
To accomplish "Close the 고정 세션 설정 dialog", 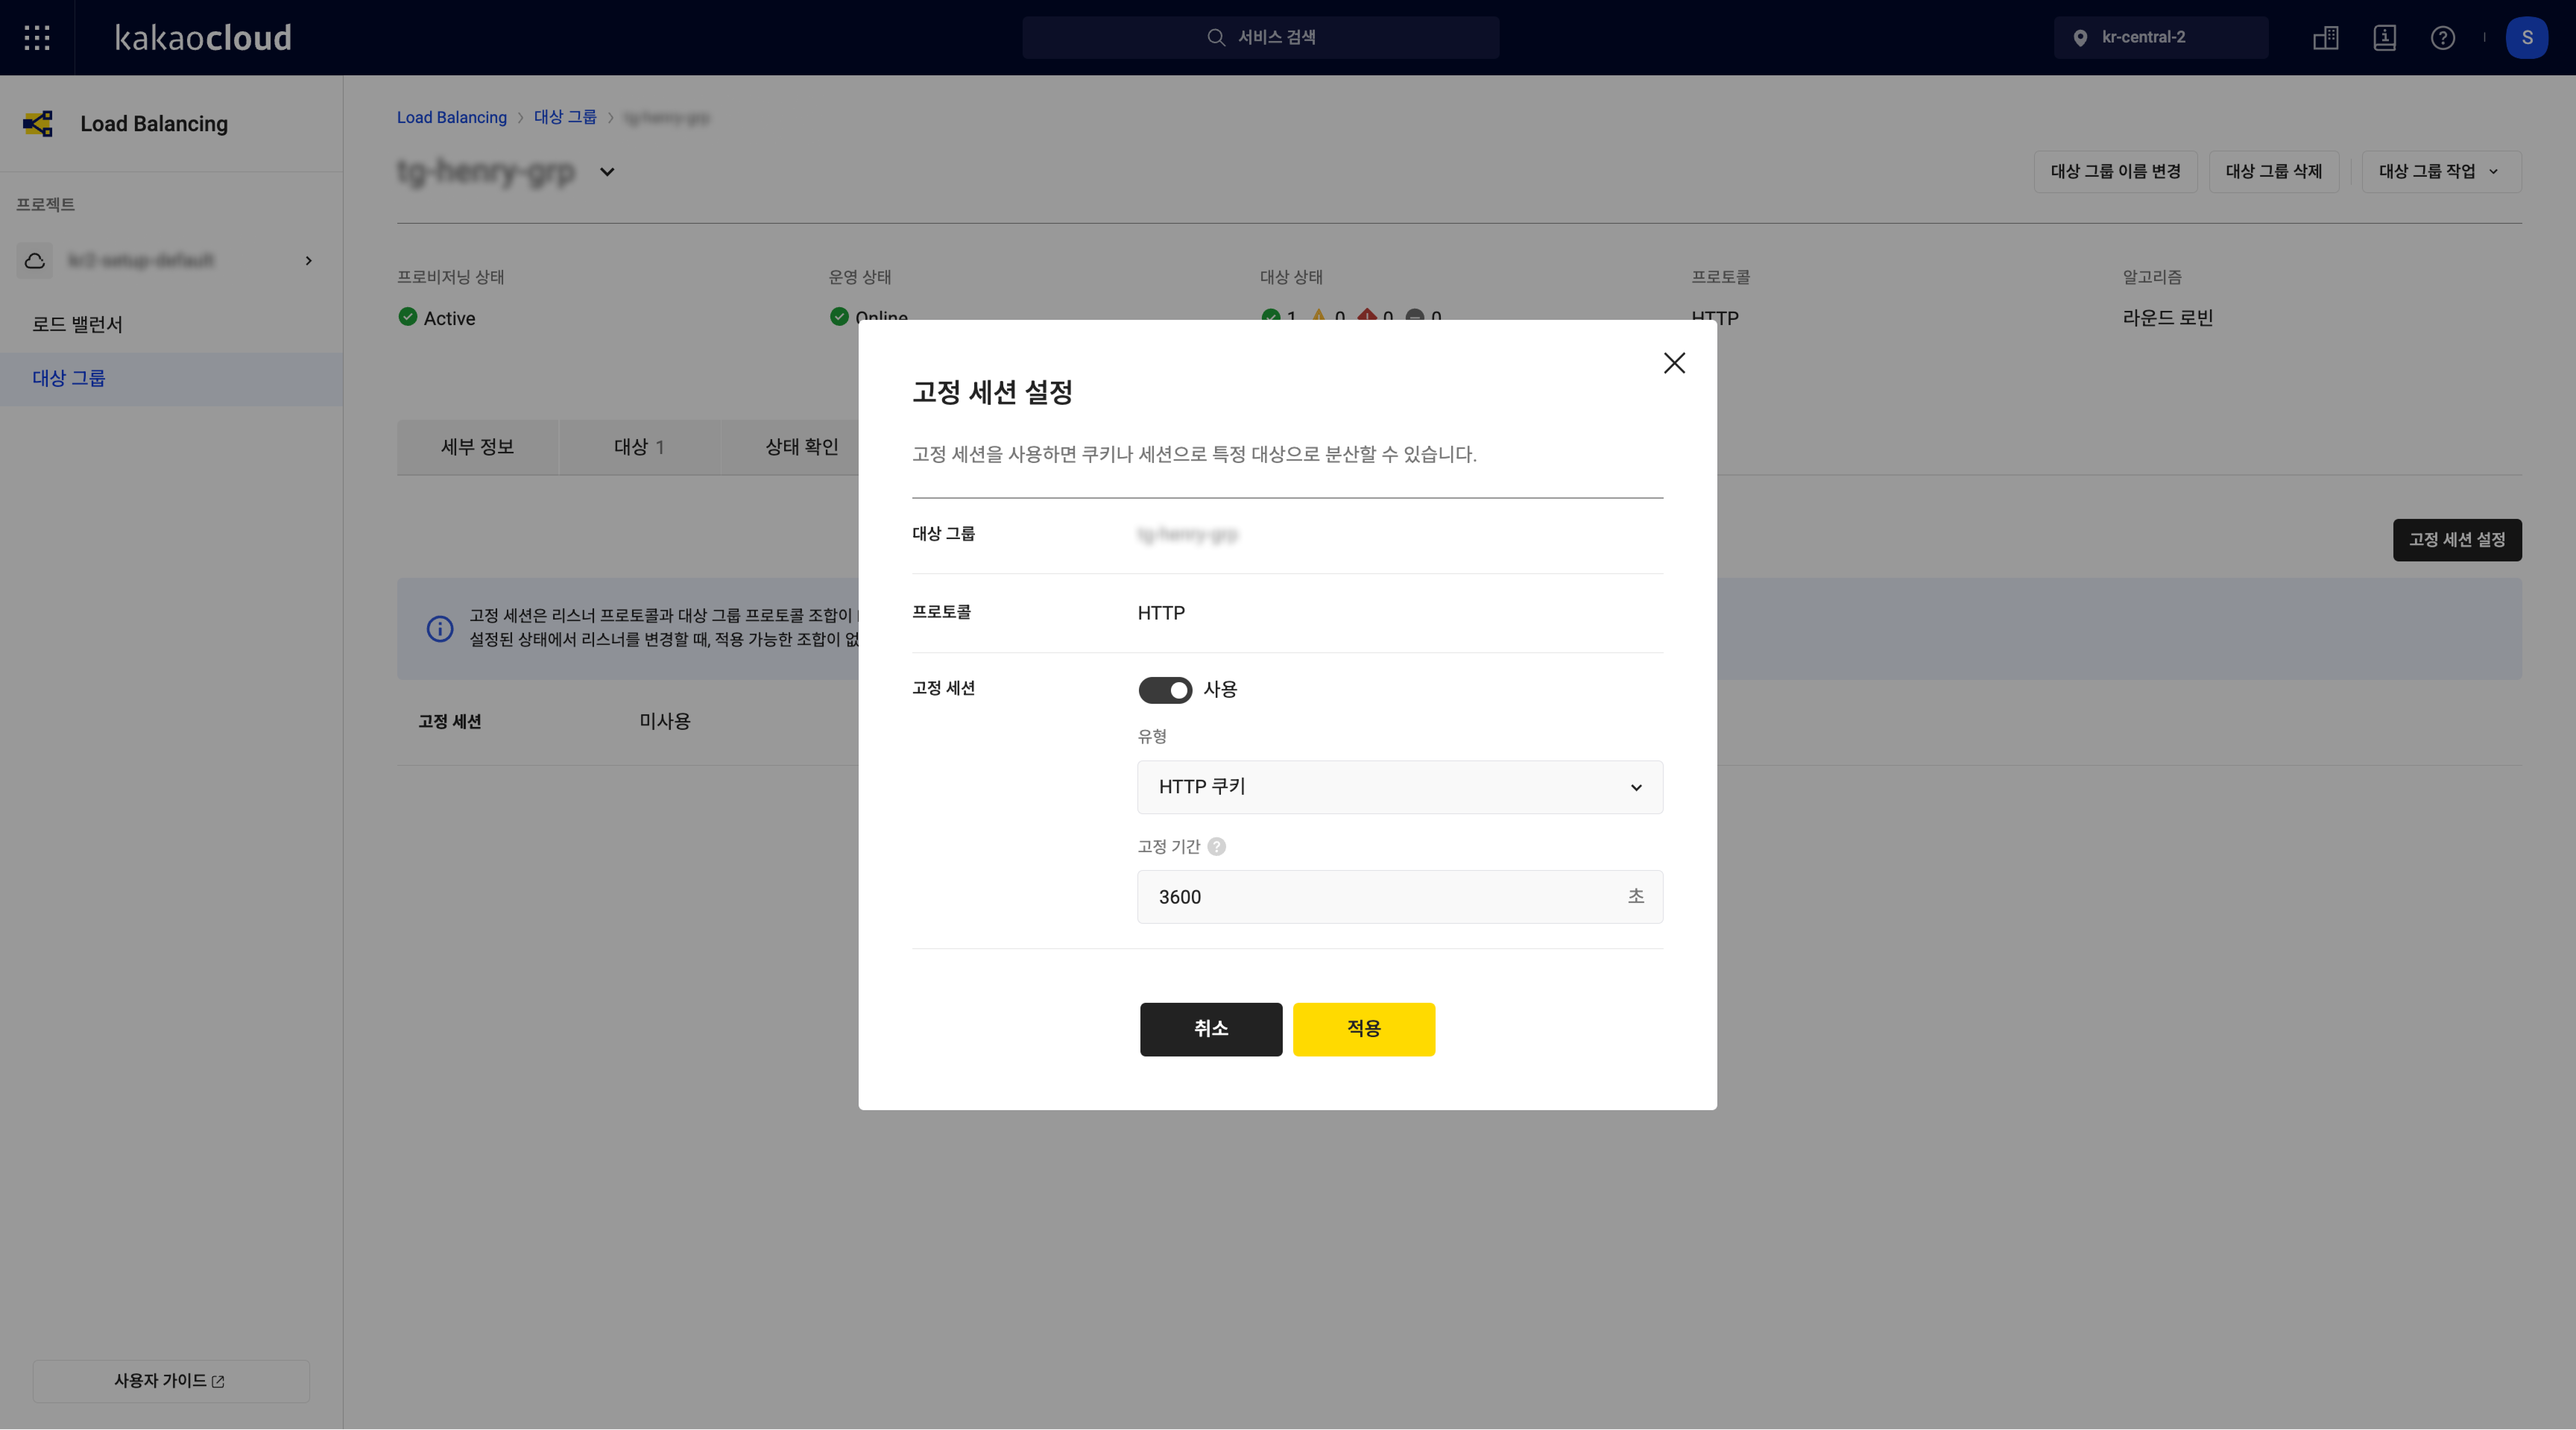I will 1674,363.
